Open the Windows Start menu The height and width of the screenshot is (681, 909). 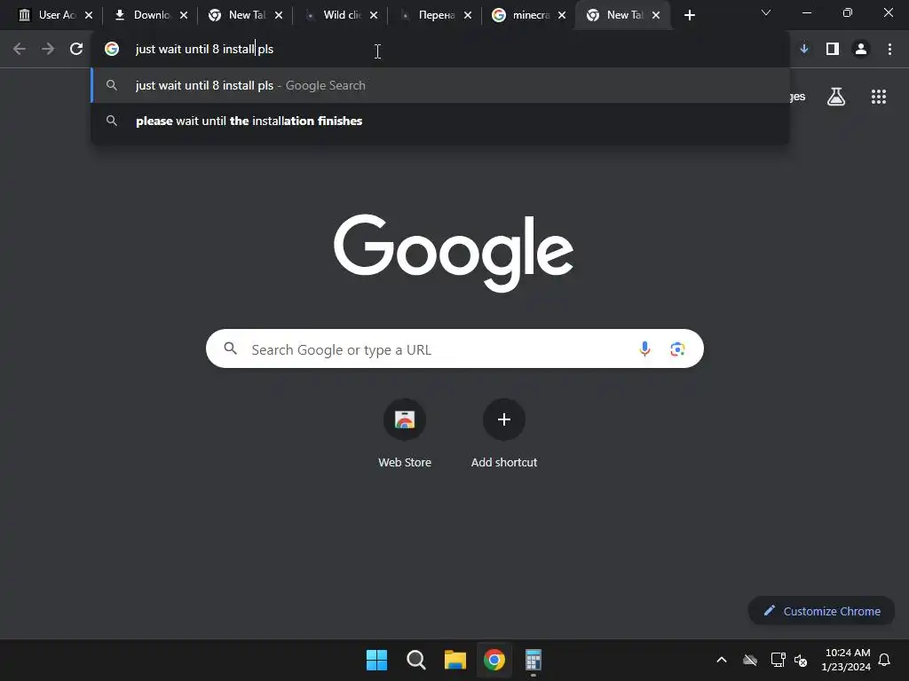[x=376, y=660]
